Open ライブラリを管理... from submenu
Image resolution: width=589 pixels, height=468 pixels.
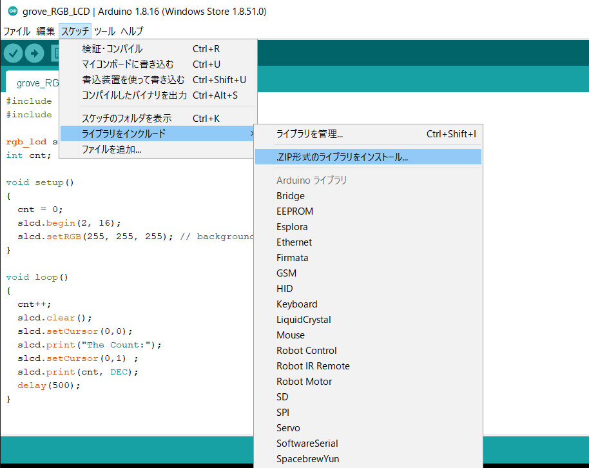[x=309, y=134]
